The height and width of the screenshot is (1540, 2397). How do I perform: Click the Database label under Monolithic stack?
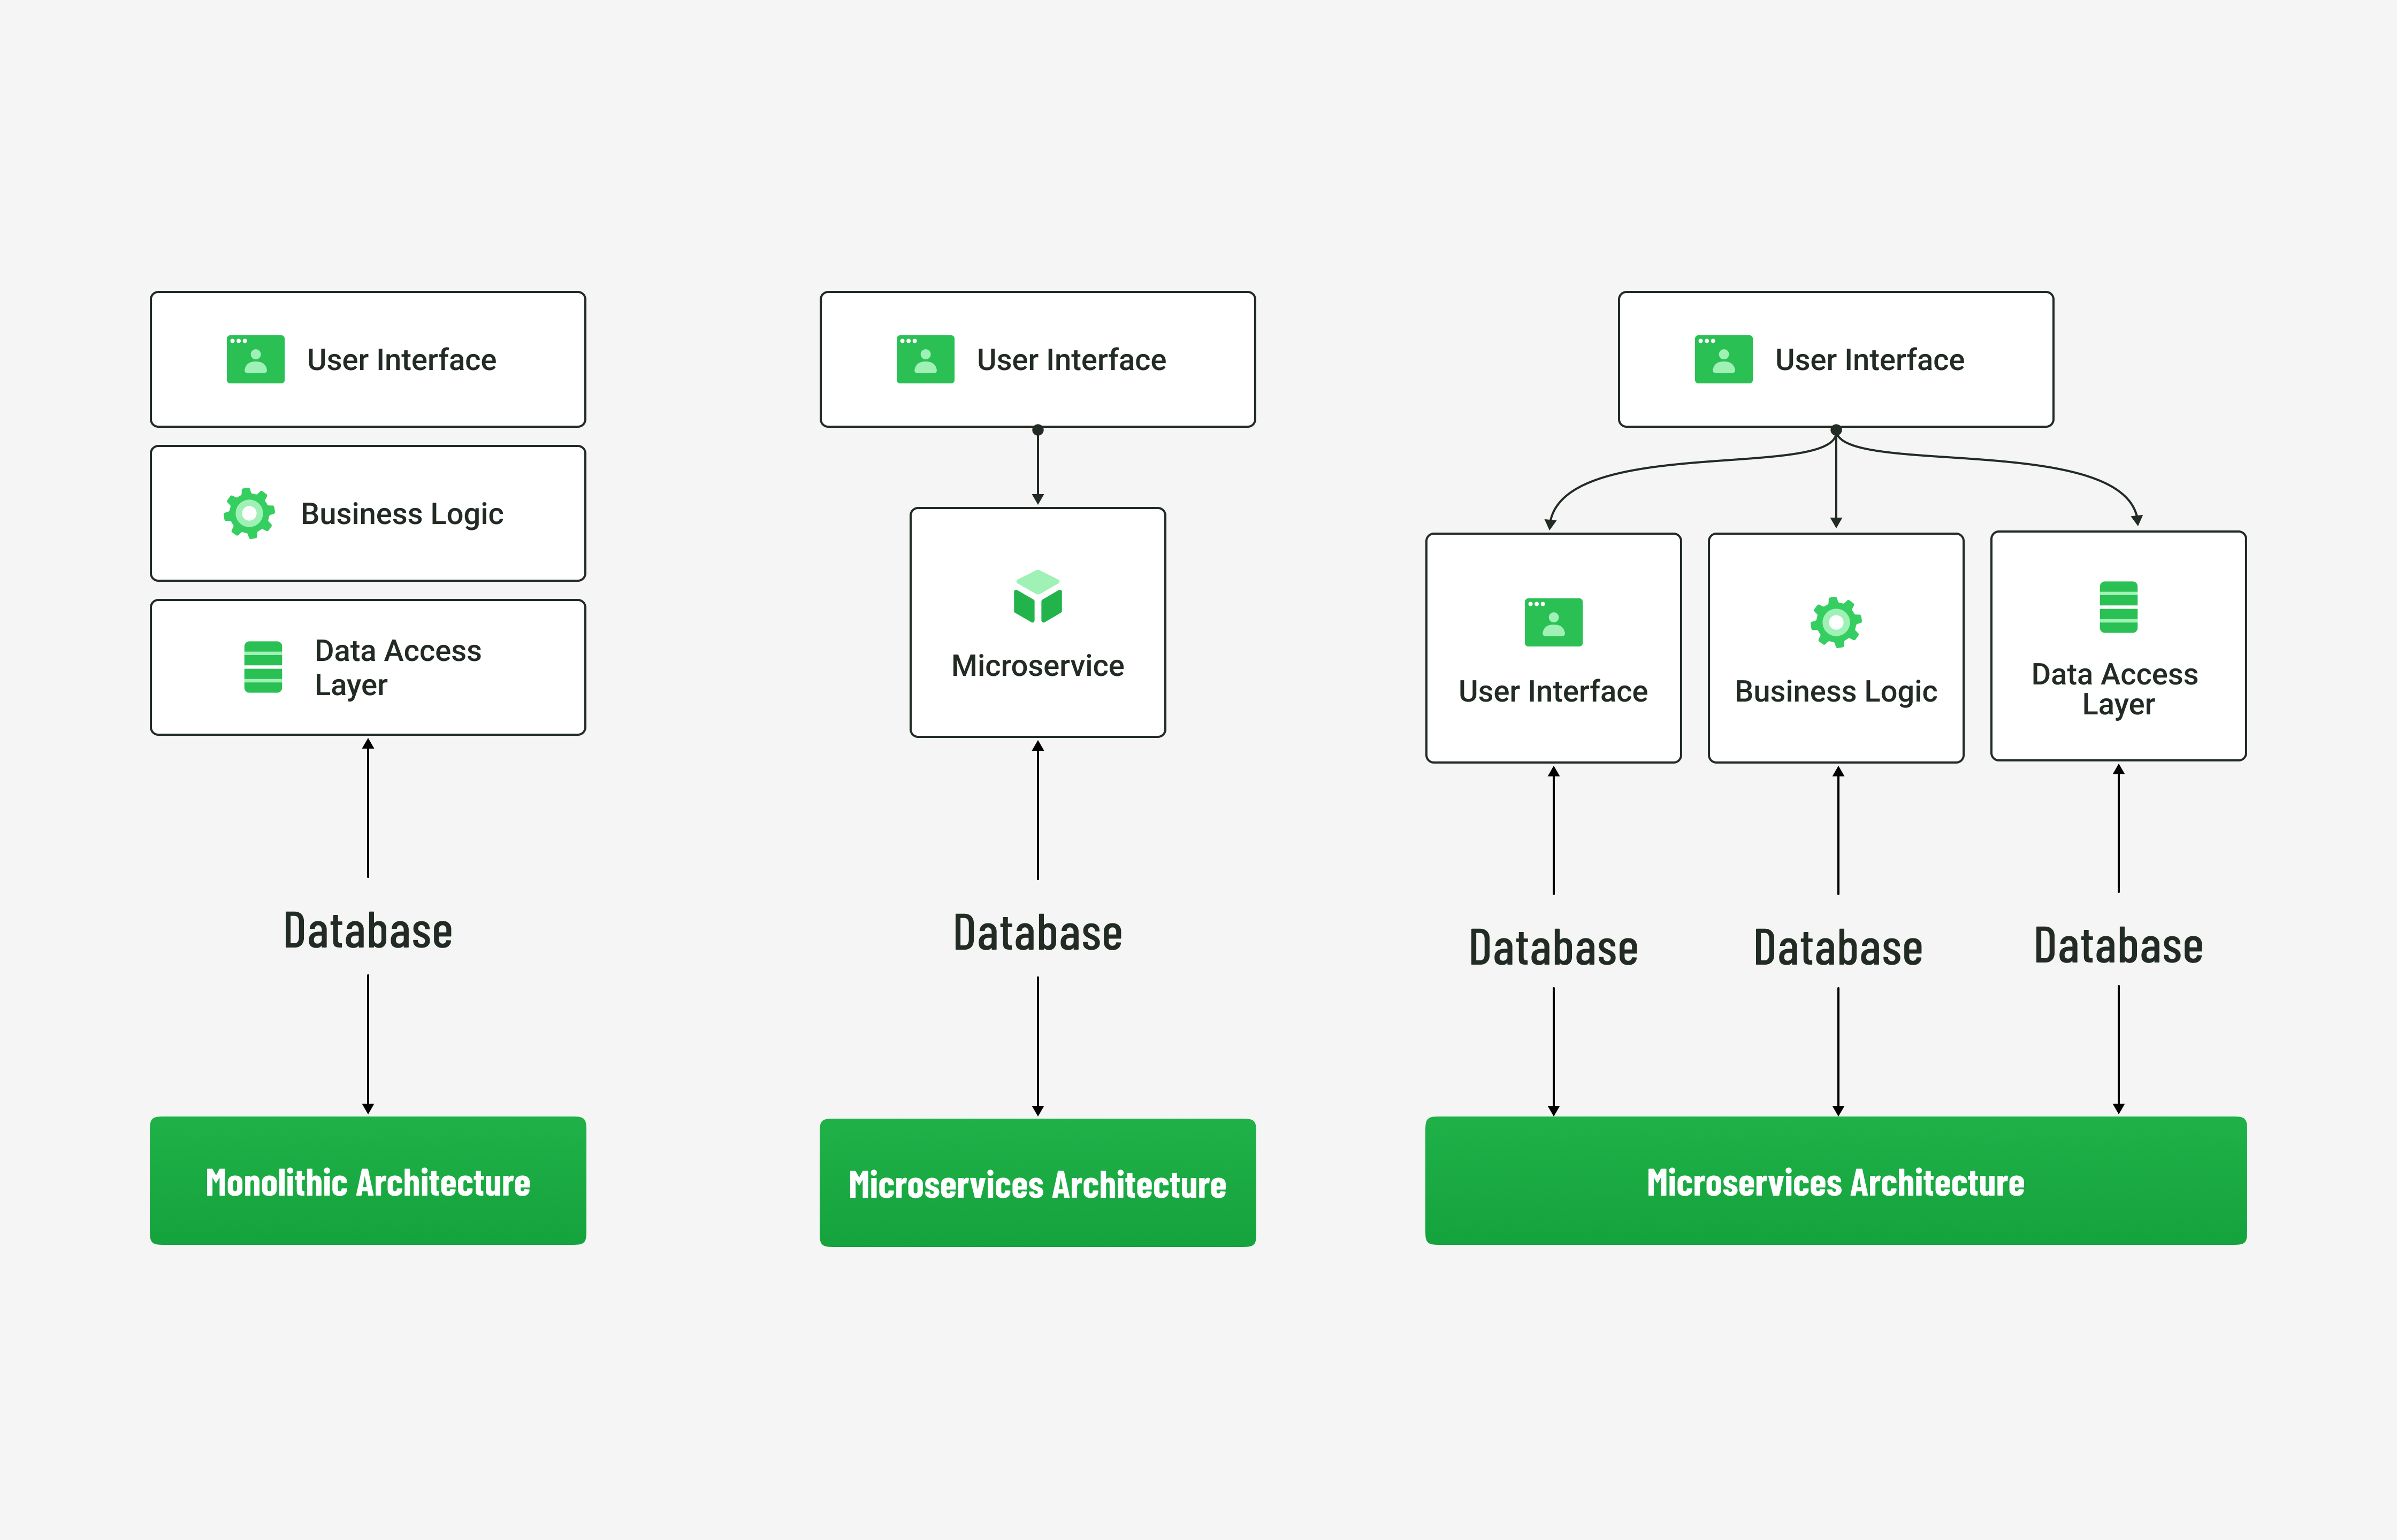pyautogui.click(x=368, y=930)
